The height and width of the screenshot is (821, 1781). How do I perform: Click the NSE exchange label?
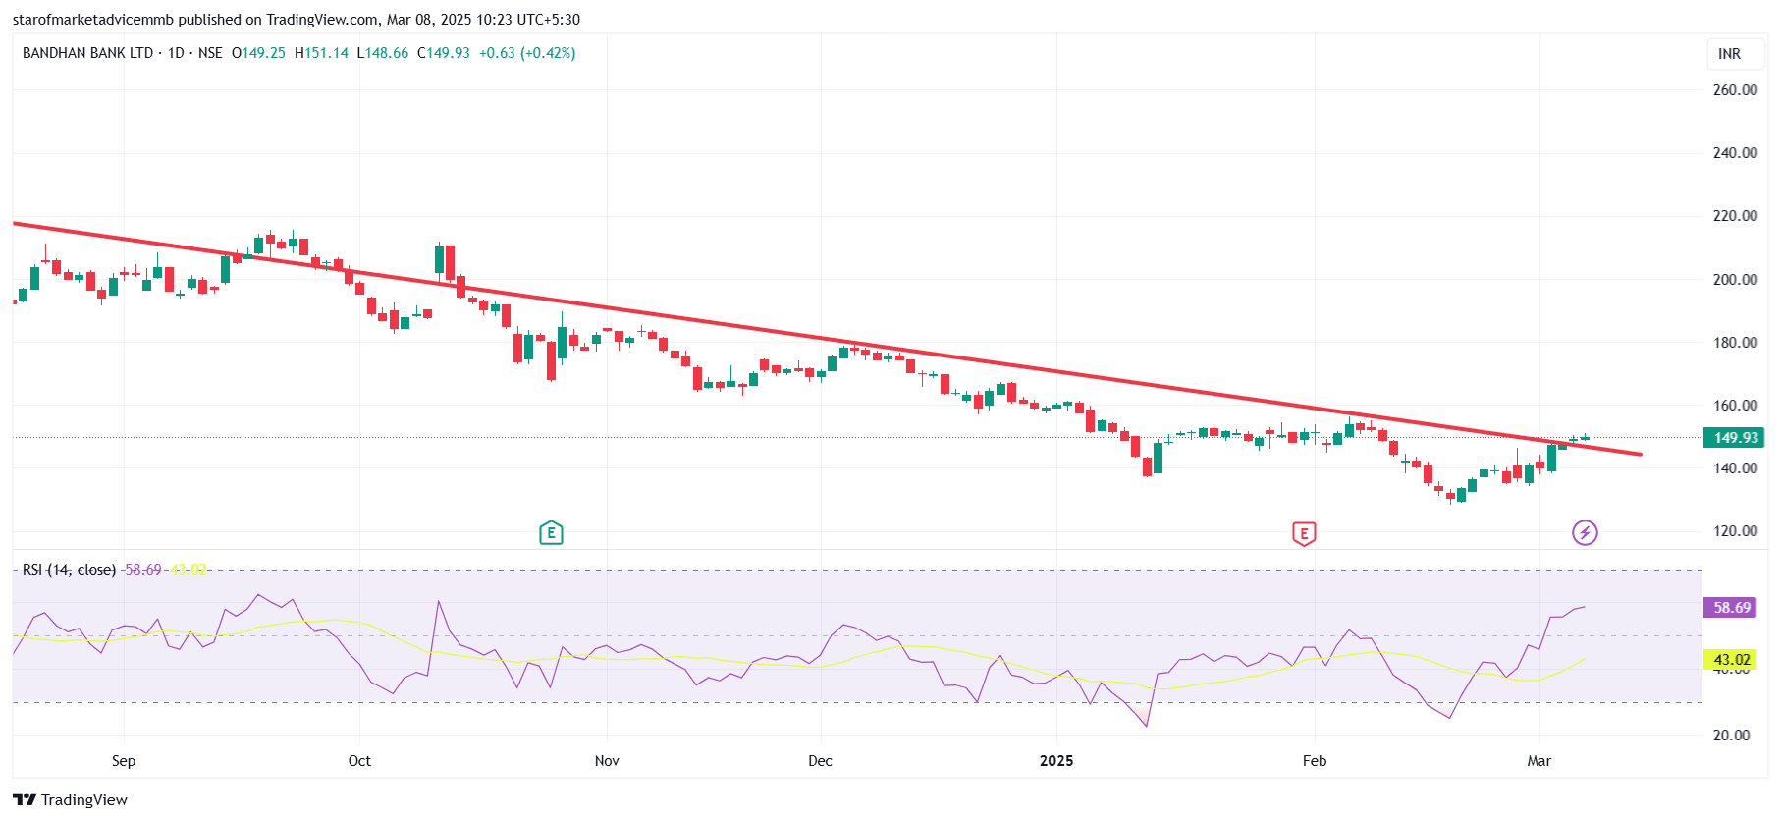[x=210, y=53]
